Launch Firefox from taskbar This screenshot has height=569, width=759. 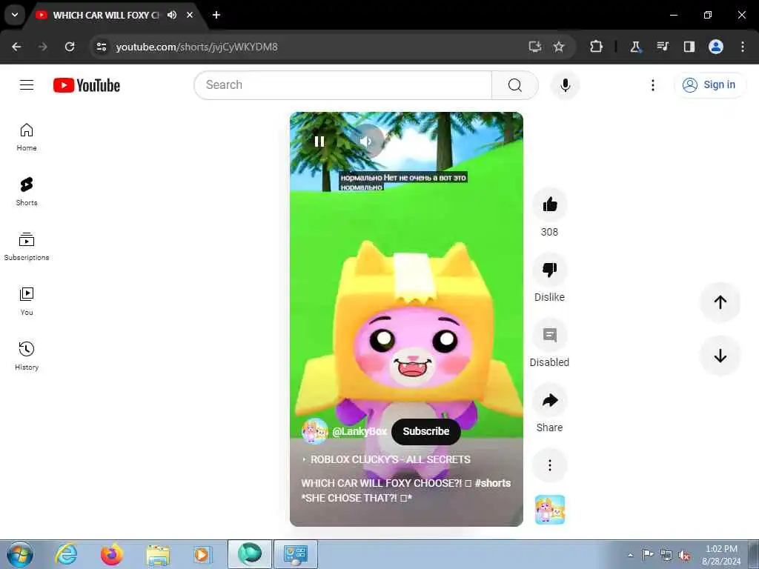point(112,554)
